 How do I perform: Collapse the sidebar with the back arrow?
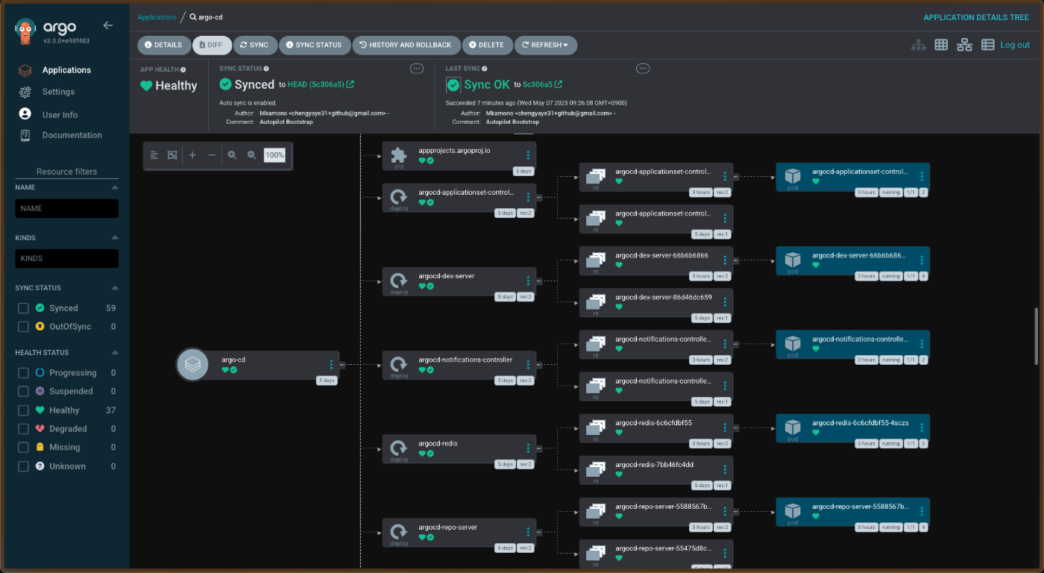(108, 25)
